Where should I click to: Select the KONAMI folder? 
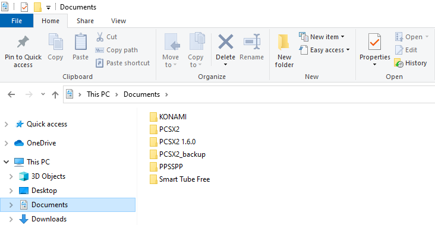tap(168, 117)
